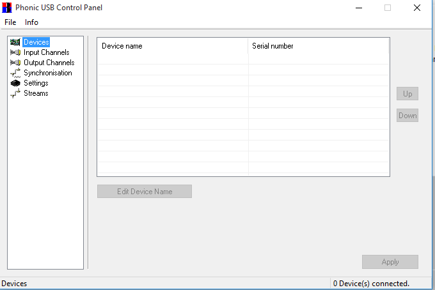Show the Settings page
The image size is (435, 290).
pos(36,83)
